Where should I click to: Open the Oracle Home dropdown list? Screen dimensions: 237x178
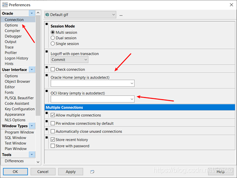[132, 83]
